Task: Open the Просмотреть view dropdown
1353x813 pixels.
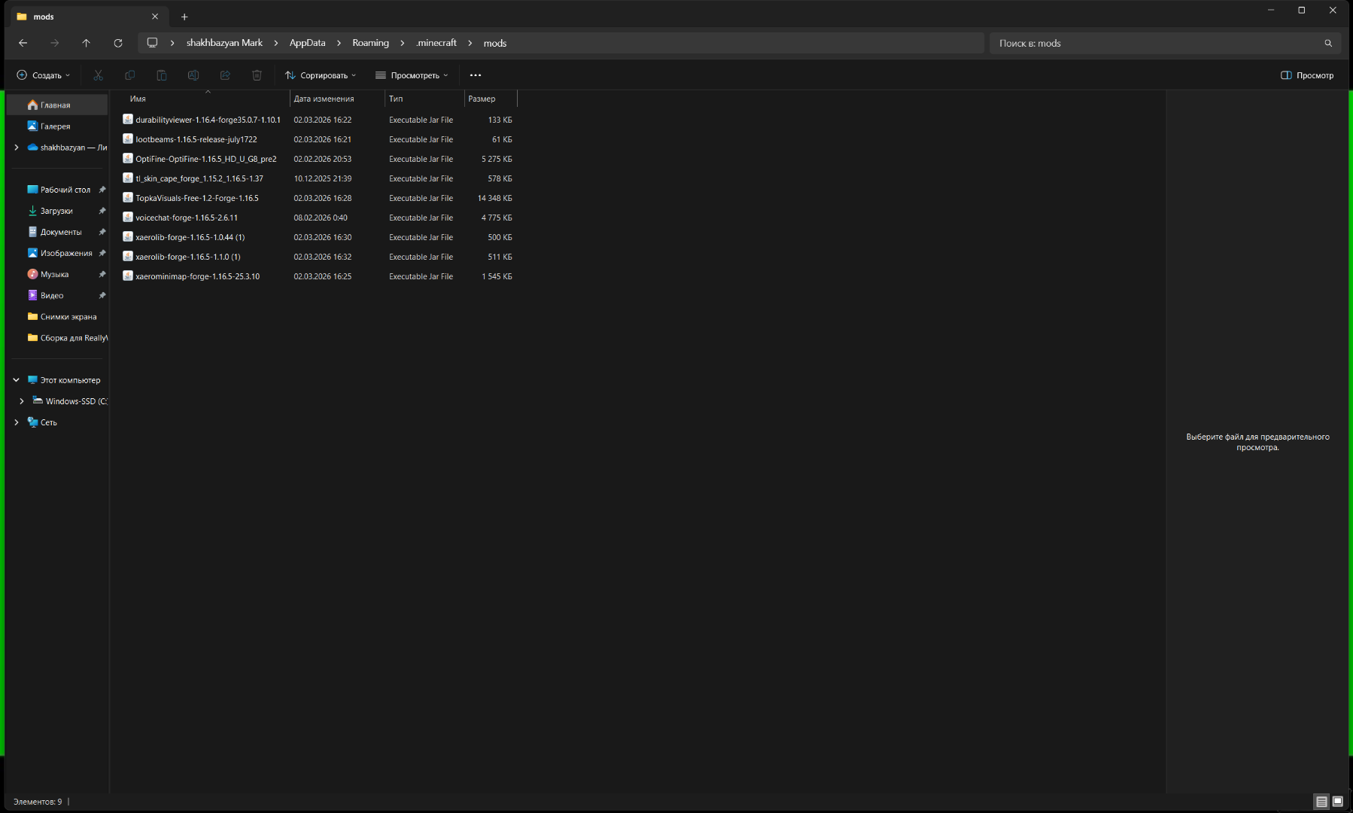Action: pos(412,75)
